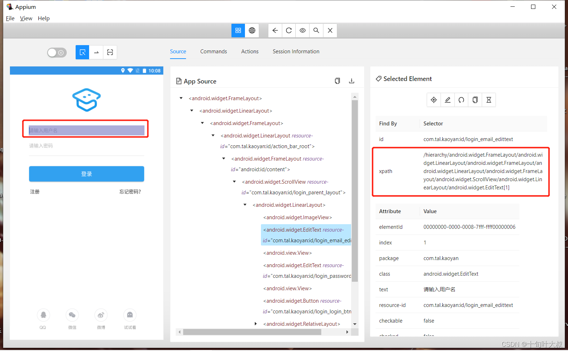Viewport: 568px width, 351px height.
Task: Click the 忘记密码? forgot password link
Action: [x=130, y=192]
